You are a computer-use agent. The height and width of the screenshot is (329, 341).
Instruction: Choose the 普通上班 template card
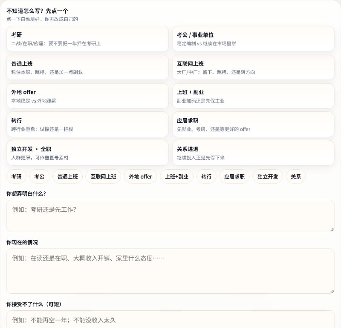87,68
